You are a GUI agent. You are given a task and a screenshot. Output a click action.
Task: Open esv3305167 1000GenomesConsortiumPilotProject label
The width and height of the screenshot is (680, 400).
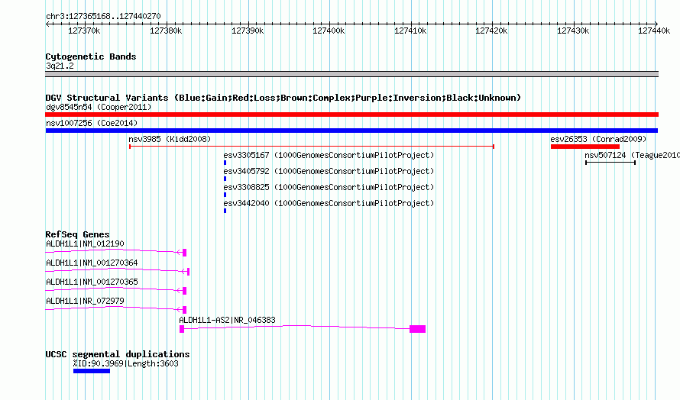click(x=329, y=155)
